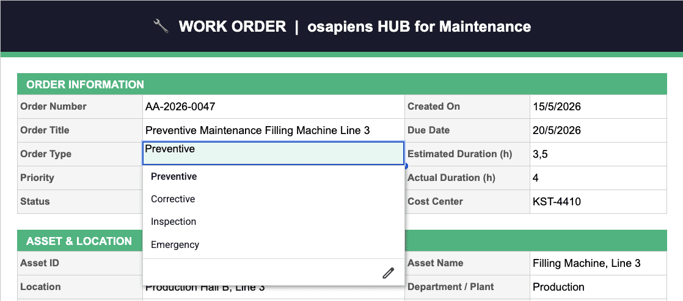Select order number AA-2026-0047 cell

(274, 107)
